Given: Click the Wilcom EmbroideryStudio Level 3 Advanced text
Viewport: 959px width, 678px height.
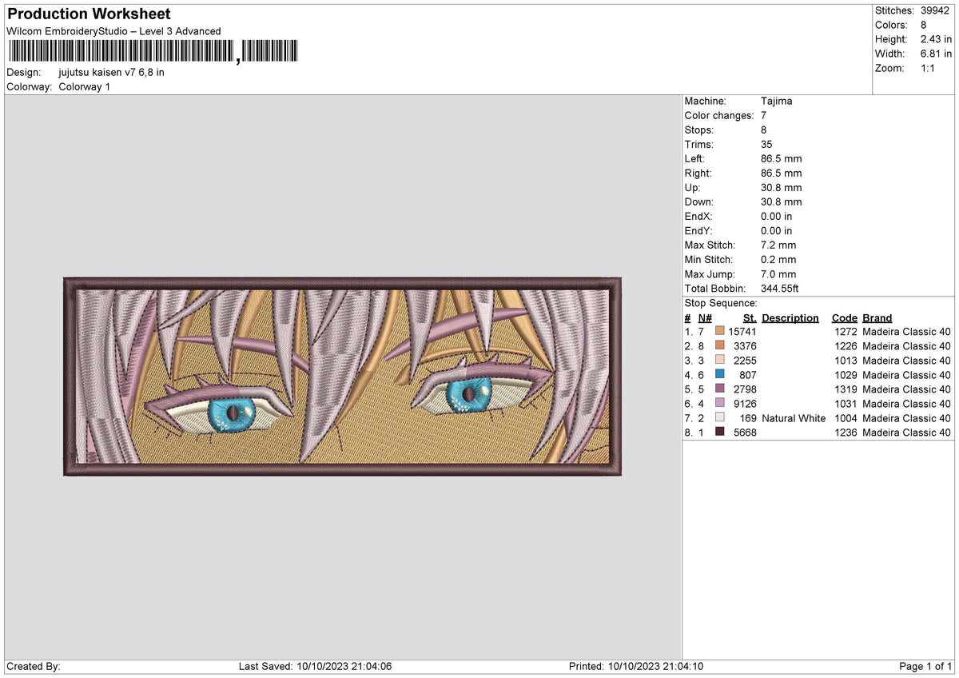Looking at the screenshot, I should tap(113, 31).
